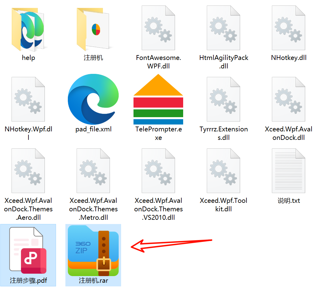The height and width of the screenshot is (300, 320).
Task: Click the 'Xceed.Wpf.Toolkit.dll' file name
Action: (223, 205)
